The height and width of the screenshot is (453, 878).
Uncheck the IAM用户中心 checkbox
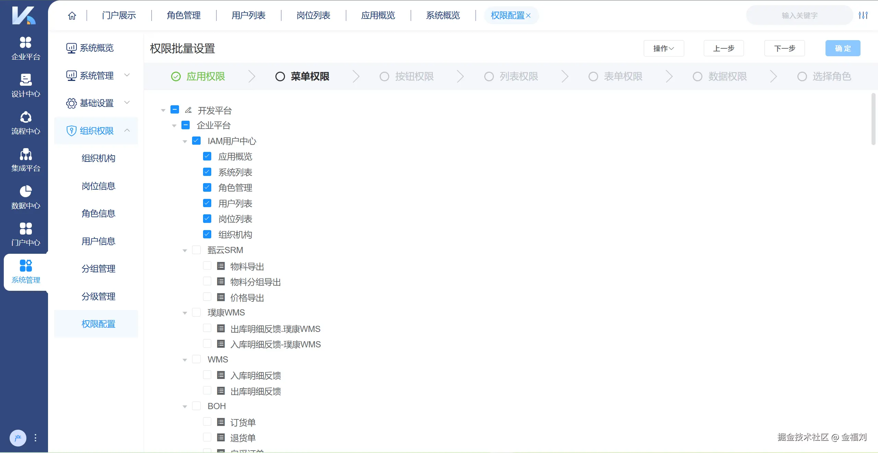point(196,141)
